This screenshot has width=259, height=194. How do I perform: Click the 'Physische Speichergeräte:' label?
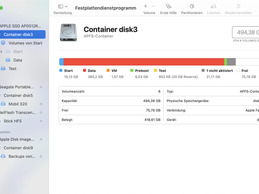tap(188, 101)
